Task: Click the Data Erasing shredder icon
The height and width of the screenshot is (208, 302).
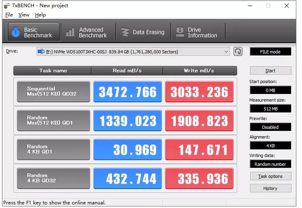Action: pyautogui.click(x=125, y=32)
